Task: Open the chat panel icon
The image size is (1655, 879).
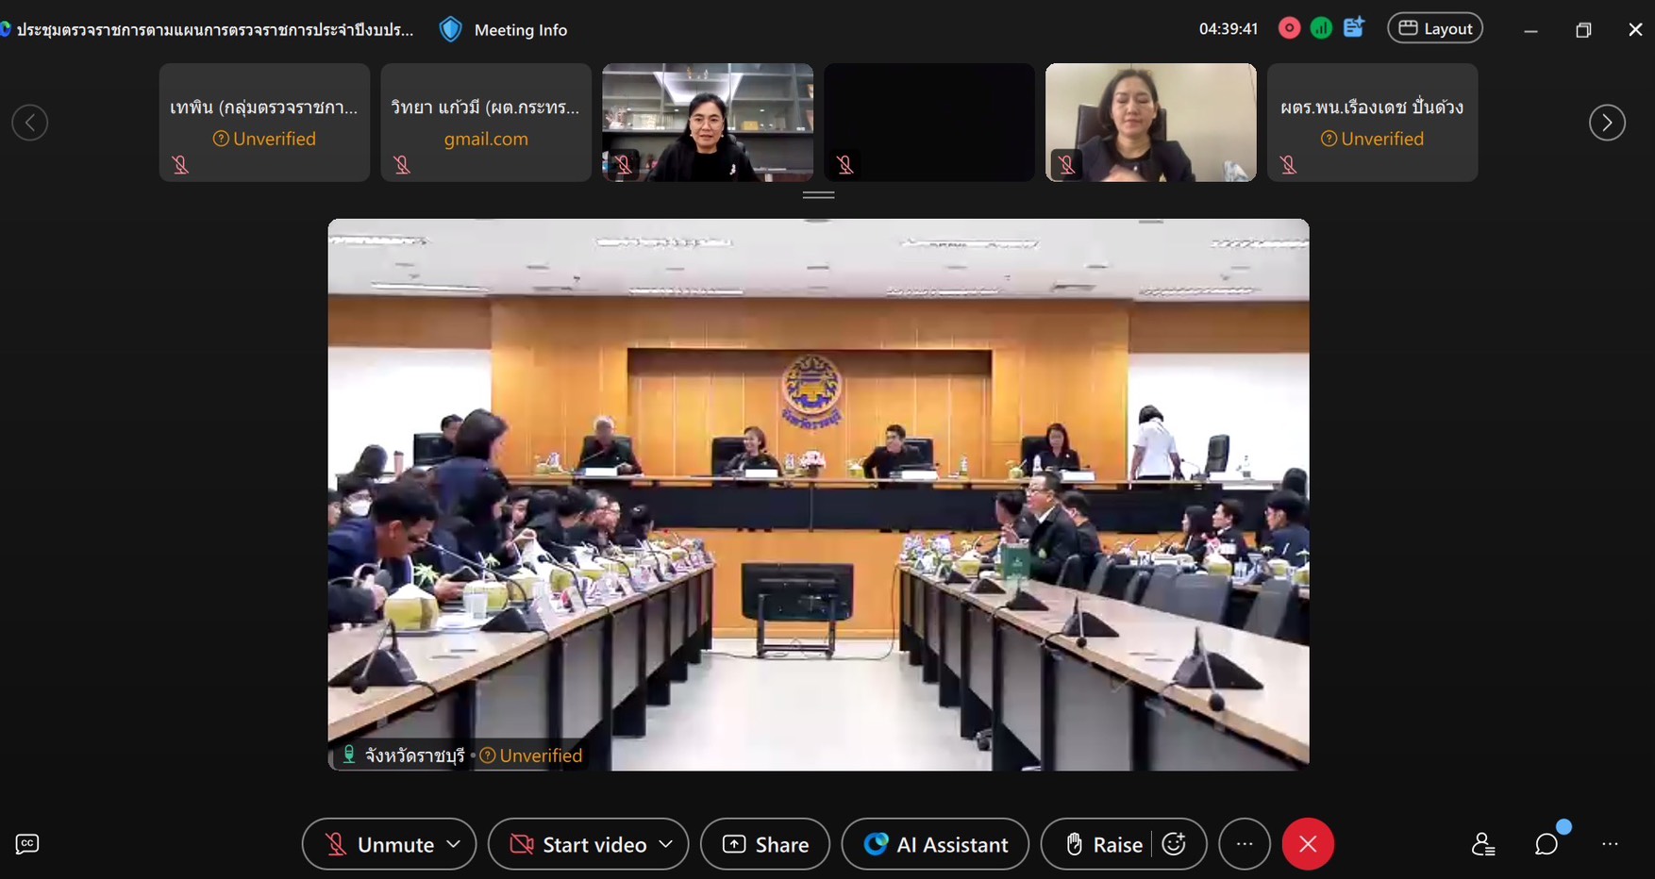Action: tap(1546, 844)
